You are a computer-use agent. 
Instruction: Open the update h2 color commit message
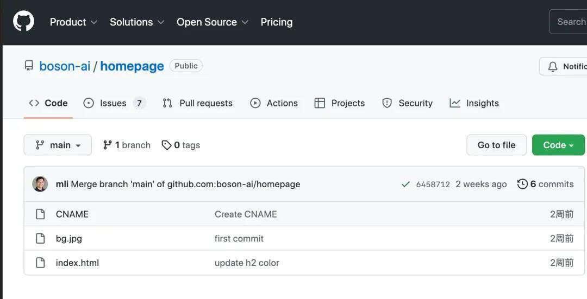tap(247, 263)
